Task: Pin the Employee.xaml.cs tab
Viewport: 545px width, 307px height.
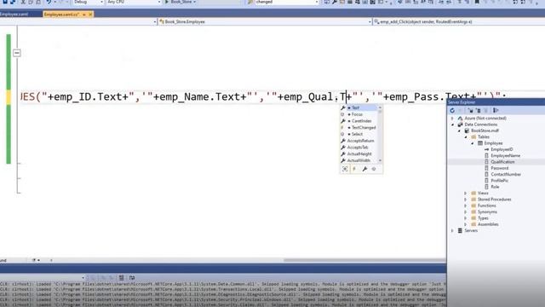Action: (x=84, y=14)
